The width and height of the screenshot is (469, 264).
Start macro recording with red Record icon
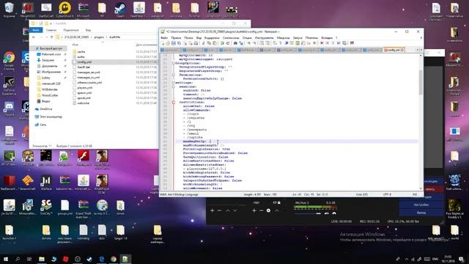[322, 43]
